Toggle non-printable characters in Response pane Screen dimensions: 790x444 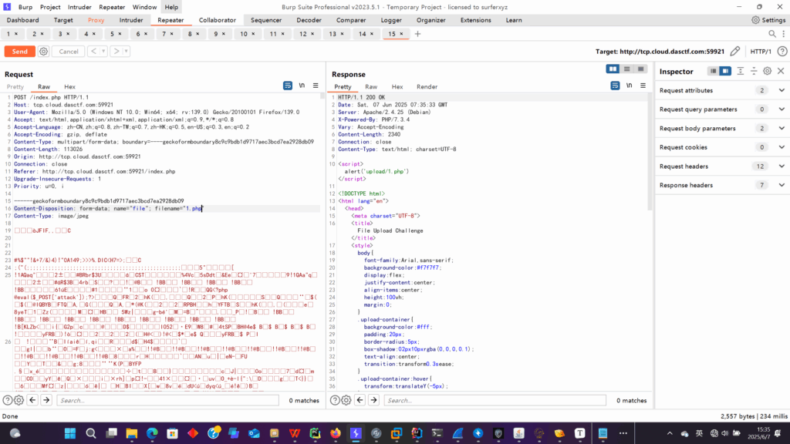click(630, 86)
